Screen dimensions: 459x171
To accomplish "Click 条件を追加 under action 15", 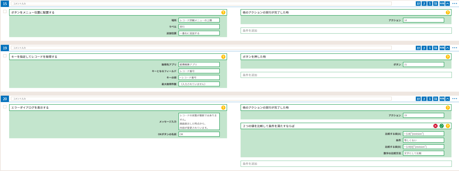I will pos(346,31).
